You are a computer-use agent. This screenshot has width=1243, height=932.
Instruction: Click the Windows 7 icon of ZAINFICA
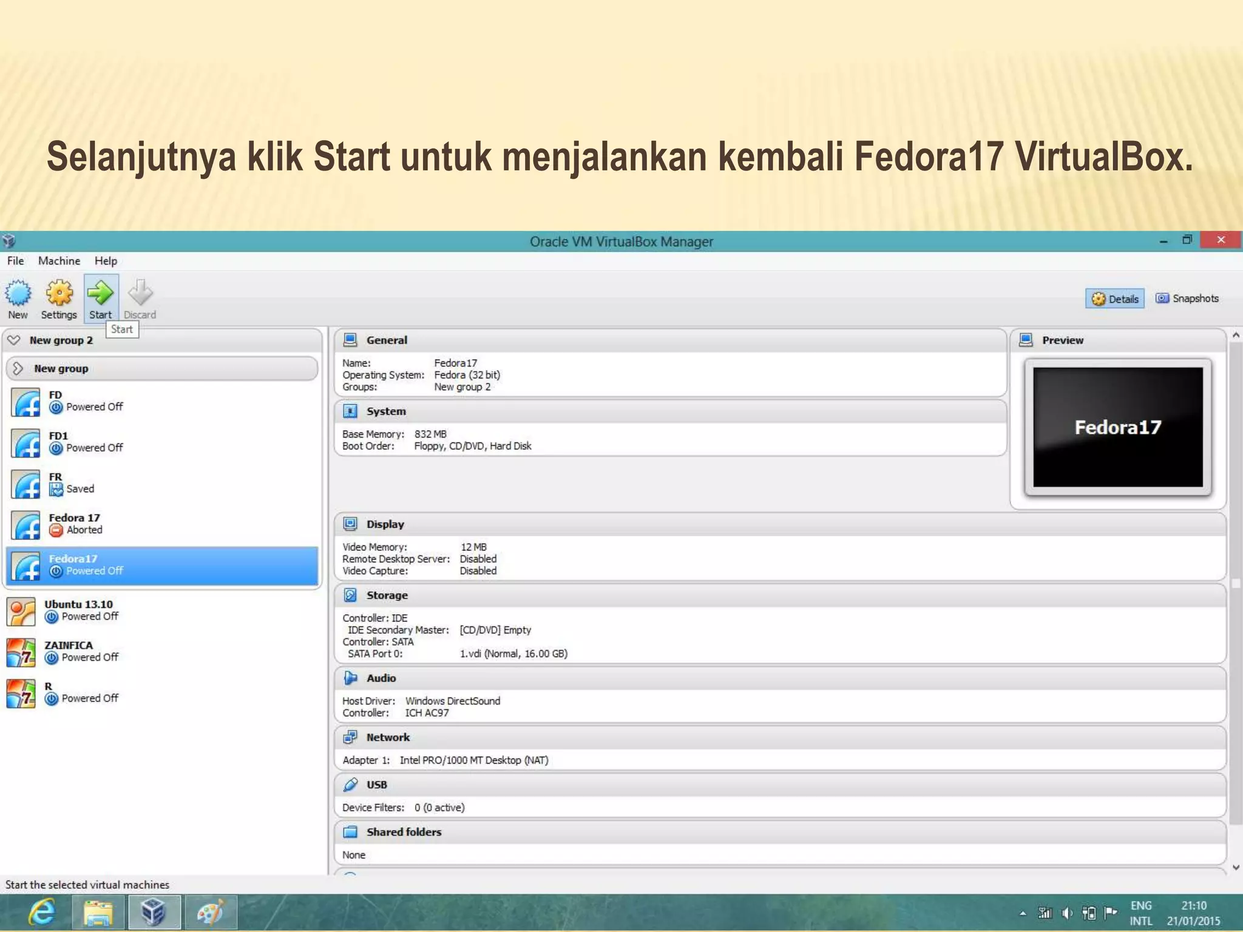(21, 652)
